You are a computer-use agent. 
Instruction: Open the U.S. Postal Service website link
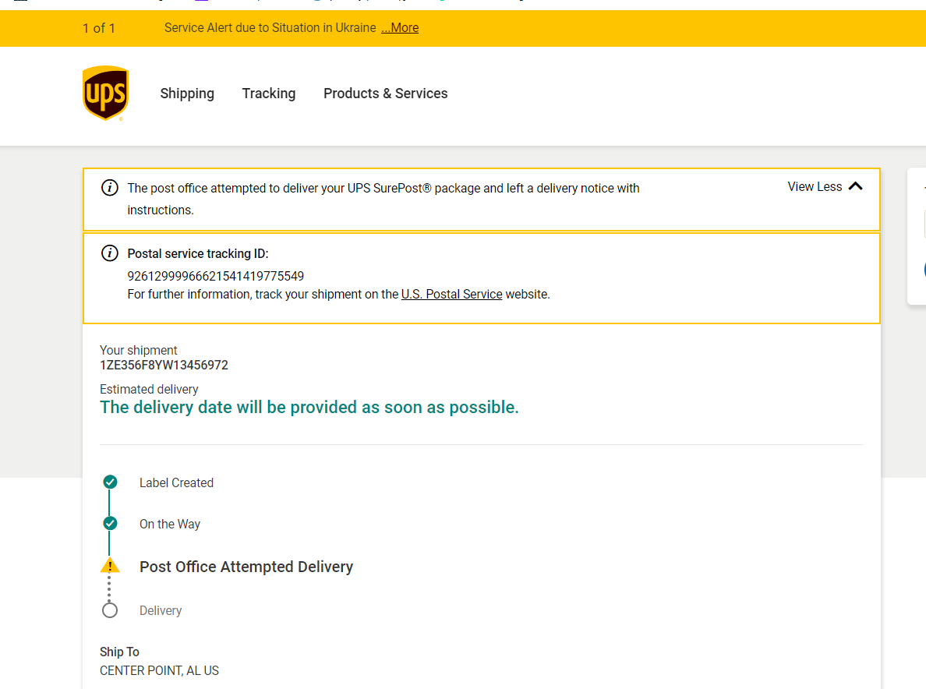click(451, 295)
